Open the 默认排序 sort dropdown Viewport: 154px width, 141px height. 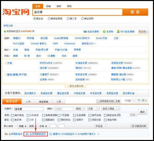[x=10, y=126]
